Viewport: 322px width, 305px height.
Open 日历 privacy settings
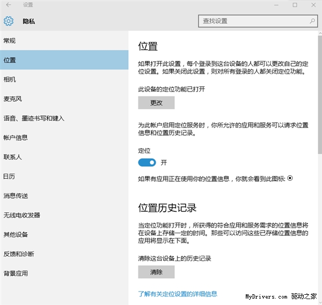point(10,176)
